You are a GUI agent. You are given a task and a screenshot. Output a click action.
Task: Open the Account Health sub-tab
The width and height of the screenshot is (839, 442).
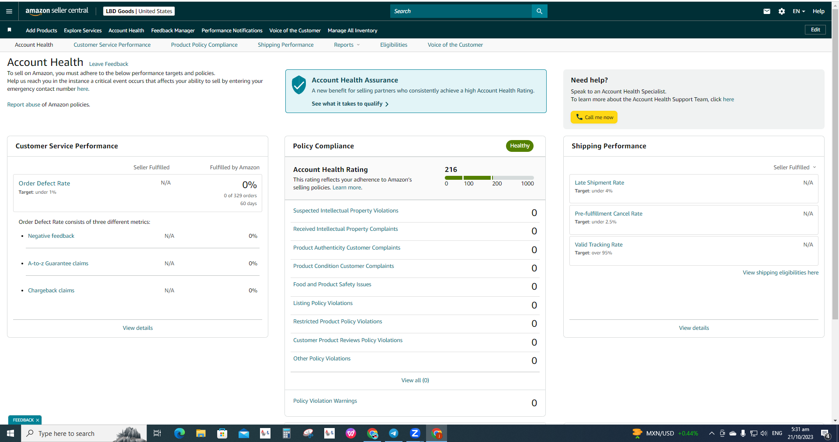[x=34, y=45]
